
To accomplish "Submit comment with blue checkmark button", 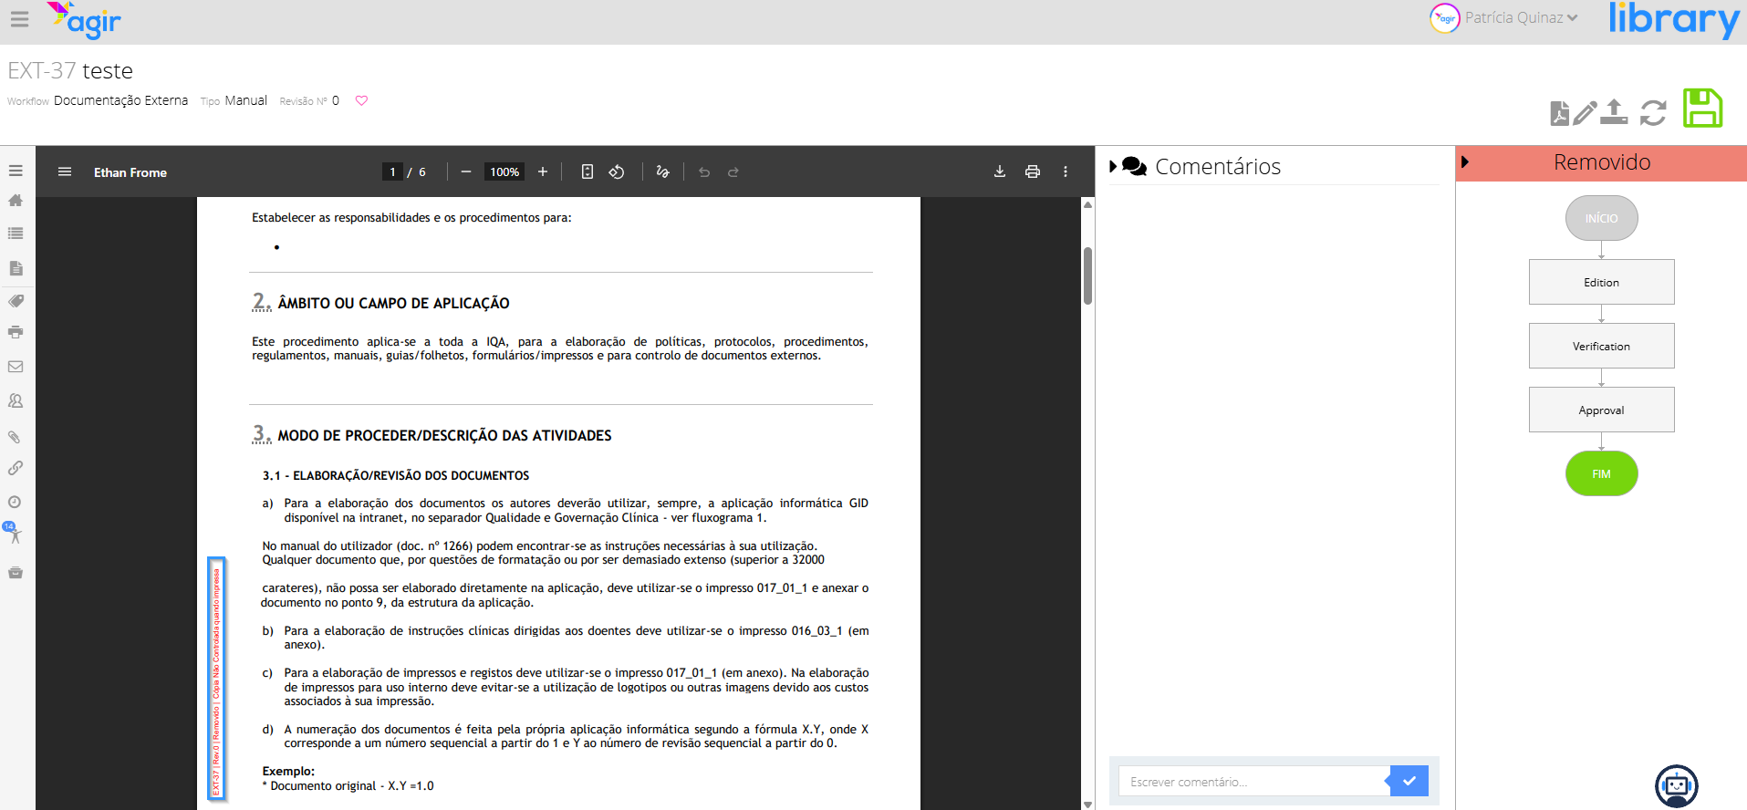I will [x=1409, y=781].
